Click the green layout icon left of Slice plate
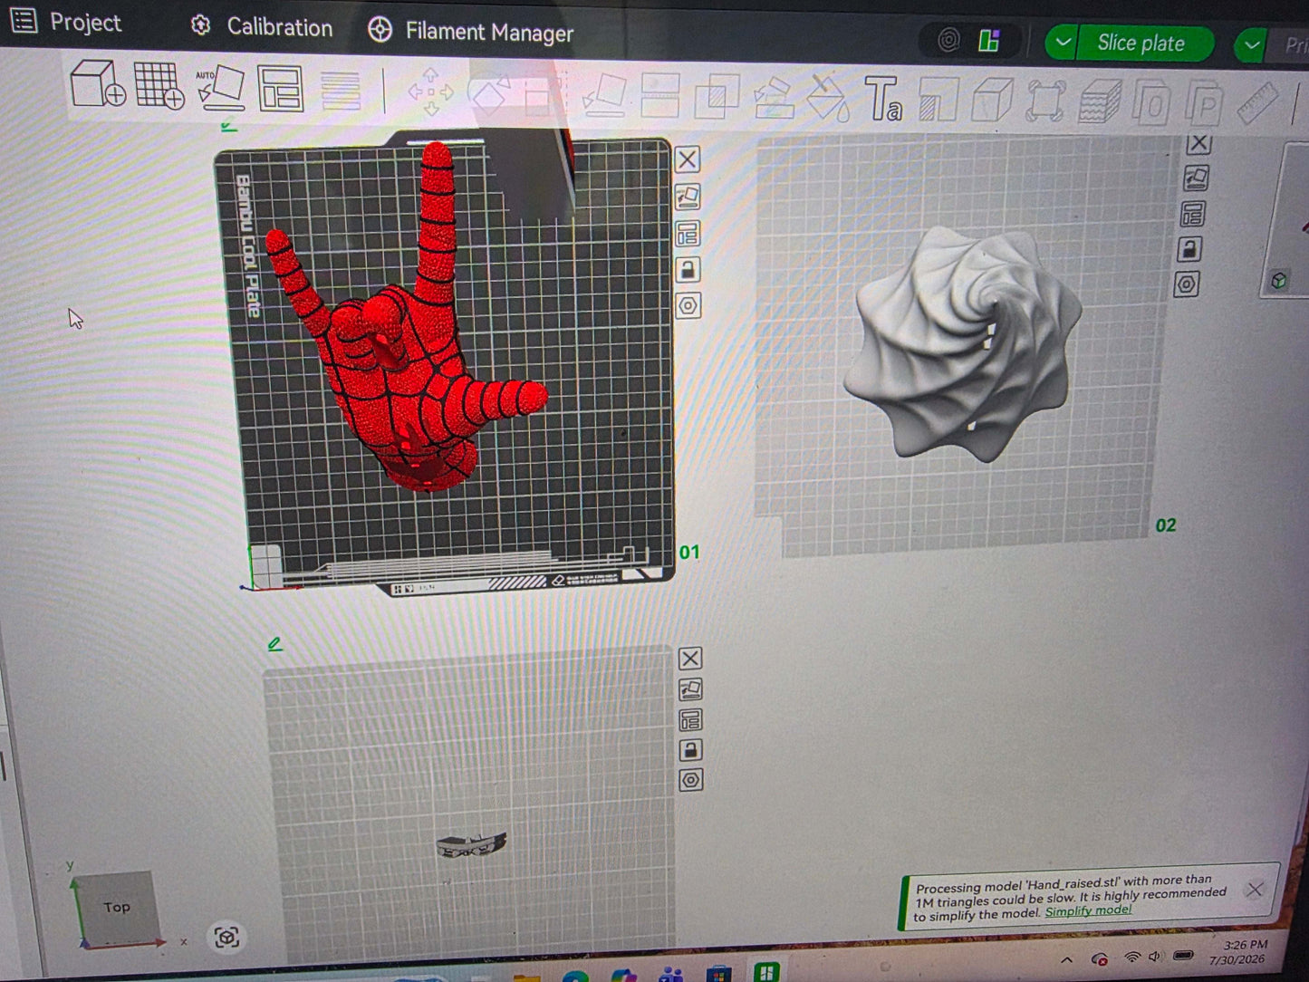This screenshot has height=982, width=1309. coord(988,41)
